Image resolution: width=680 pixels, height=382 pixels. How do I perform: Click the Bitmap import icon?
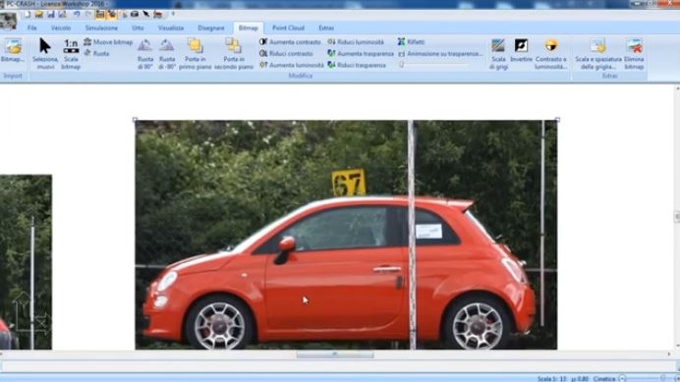[x=13, y=50]
